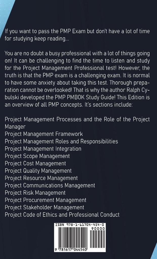Select the 'Project Quality Management' entry

[38, 171]
